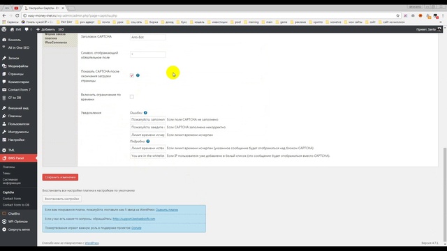
Task: Reload page with browser refresh
Action: [x=17, y=15]
